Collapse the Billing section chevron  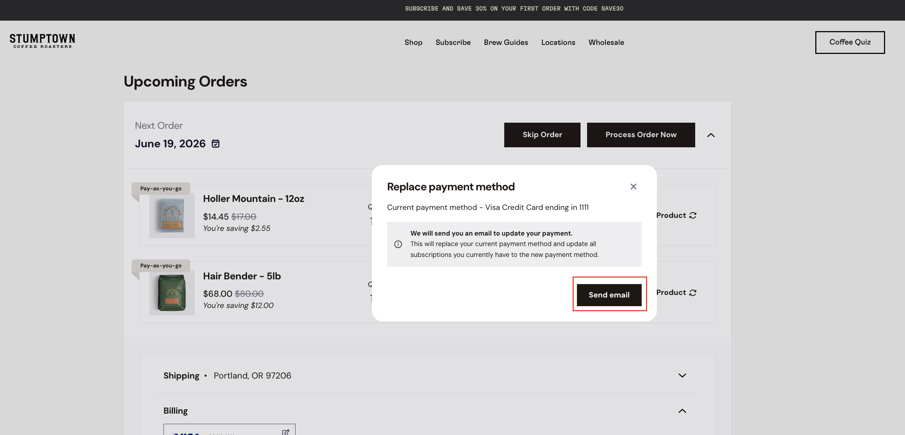(682, 411)
